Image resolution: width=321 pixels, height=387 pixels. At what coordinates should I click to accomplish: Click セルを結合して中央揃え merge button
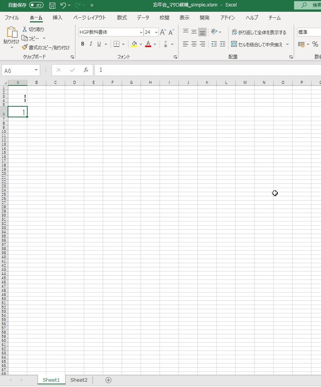click(257, 44)
